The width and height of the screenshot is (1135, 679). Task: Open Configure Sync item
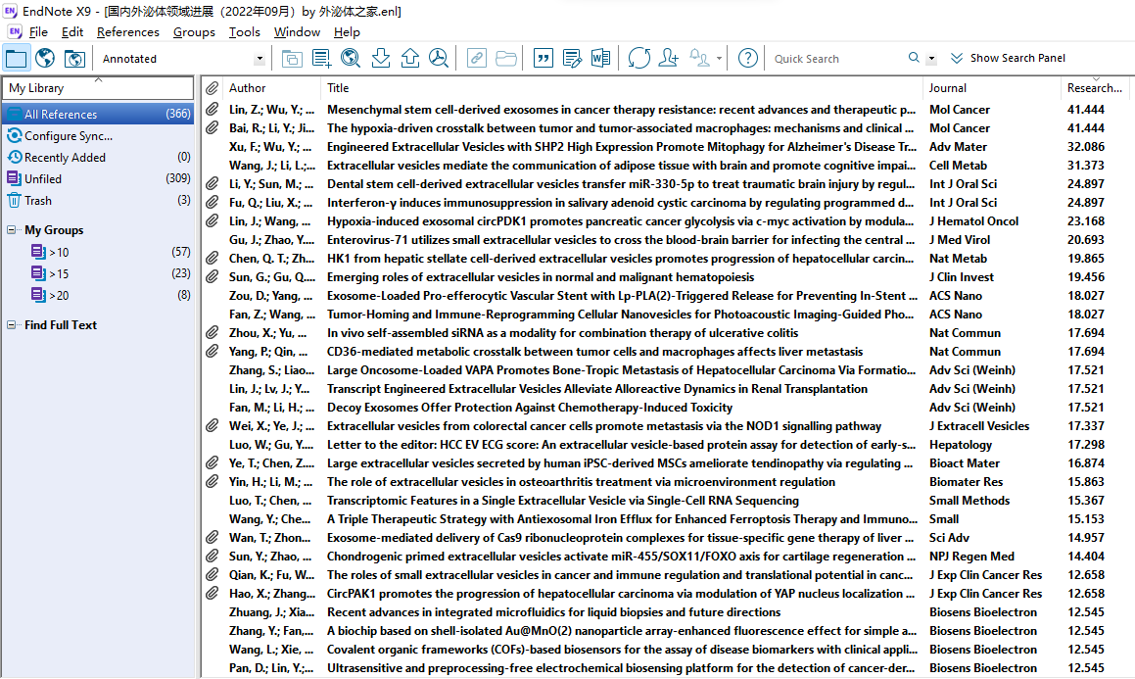[x=98, y=135]
